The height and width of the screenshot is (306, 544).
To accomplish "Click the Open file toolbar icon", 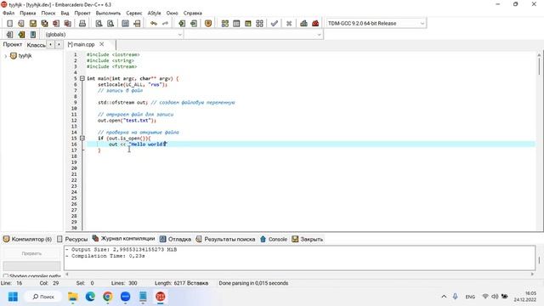I will click(21, 23).
